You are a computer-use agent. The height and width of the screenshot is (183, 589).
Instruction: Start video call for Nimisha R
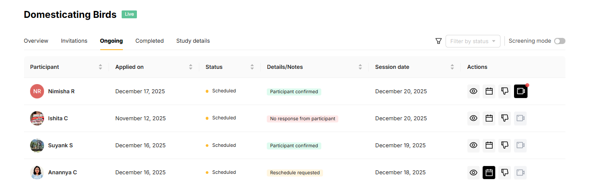click(521, 91)
